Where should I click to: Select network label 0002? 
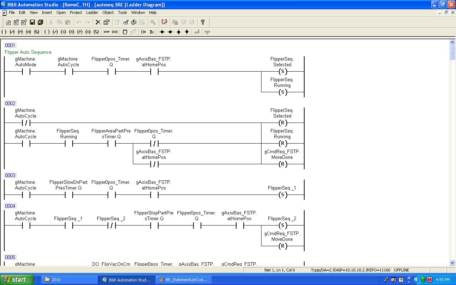10,103
